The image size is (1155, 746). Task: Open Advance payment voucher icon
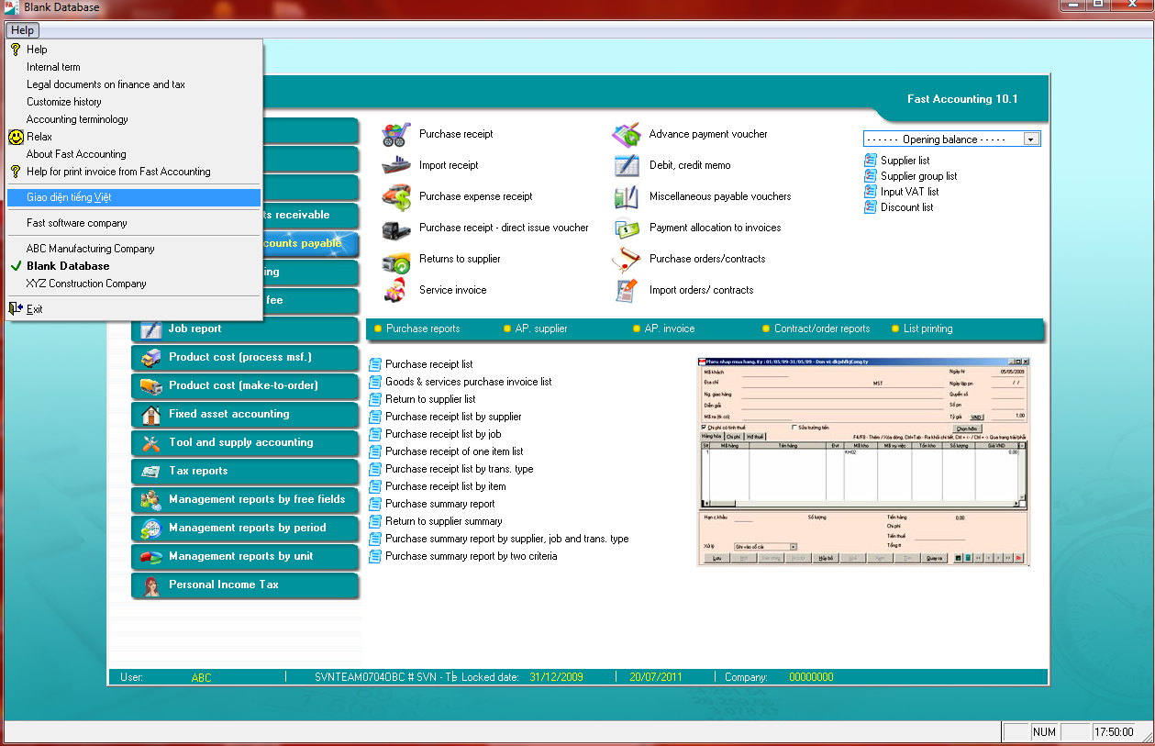tap(627, 133)
